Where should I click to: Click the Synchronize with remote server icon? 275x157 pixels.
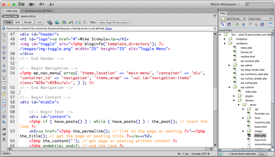[x=262, y=24]
